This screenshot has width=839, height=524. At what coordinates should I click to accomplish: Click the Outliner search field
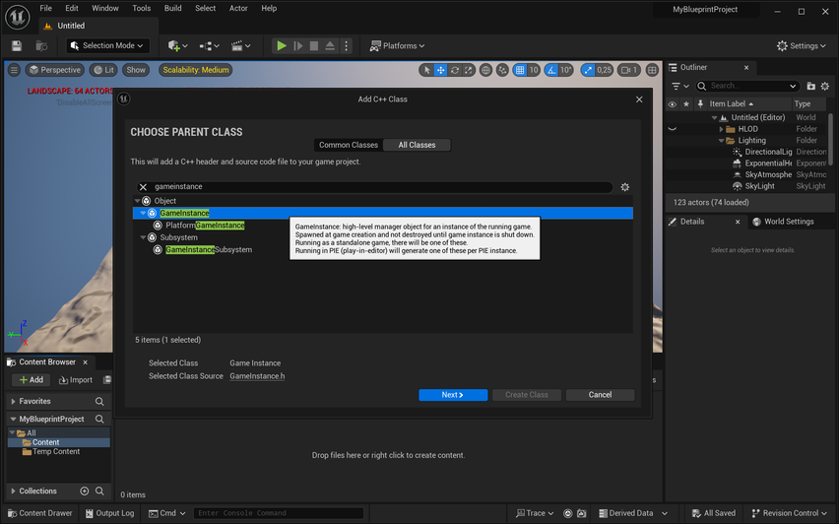747,86
